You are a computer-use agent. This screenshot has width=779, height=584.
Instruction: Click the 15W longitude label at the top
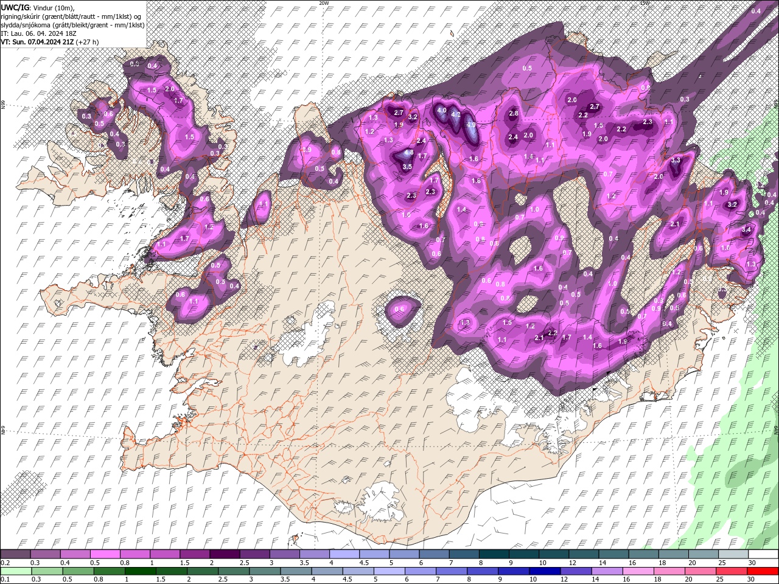tap(644, 3)
